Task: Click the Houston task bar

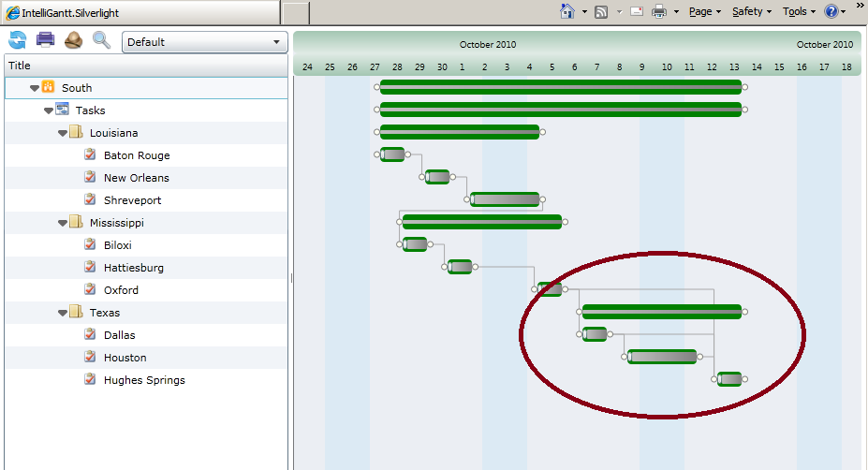Action: pos(662,357)
